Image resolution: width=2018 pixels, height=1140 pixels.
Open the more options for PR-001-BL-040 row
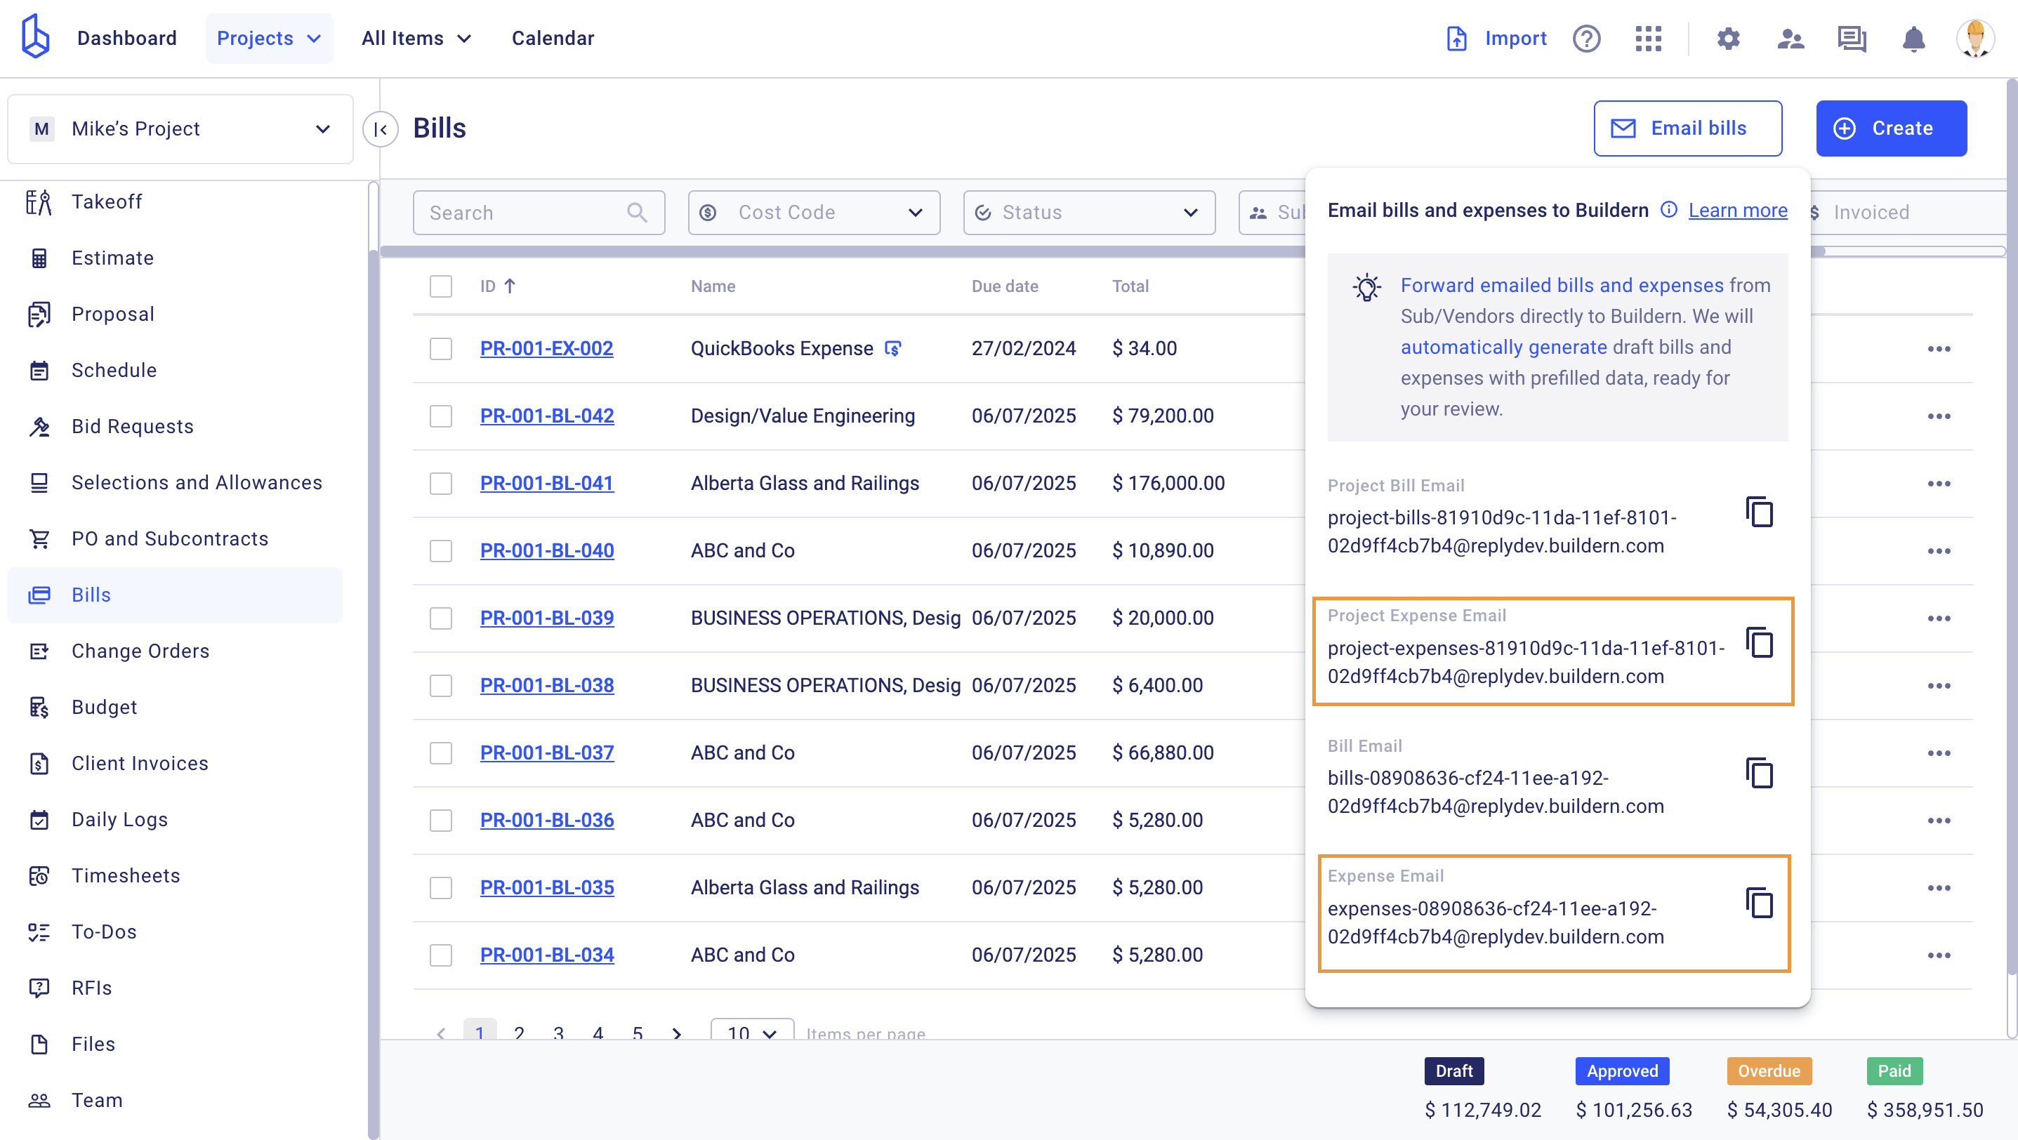click(x=1939, y=551)
